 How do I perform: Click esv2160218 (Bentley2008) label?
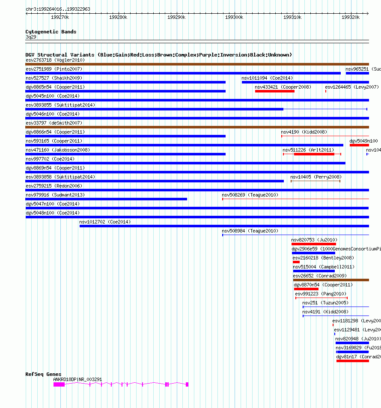(x=323, y=258)
